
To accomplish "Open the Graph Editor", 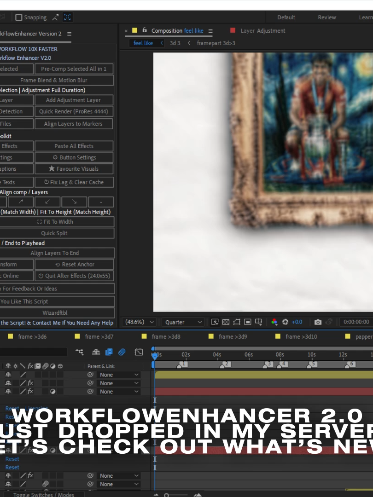I will 139,352.
